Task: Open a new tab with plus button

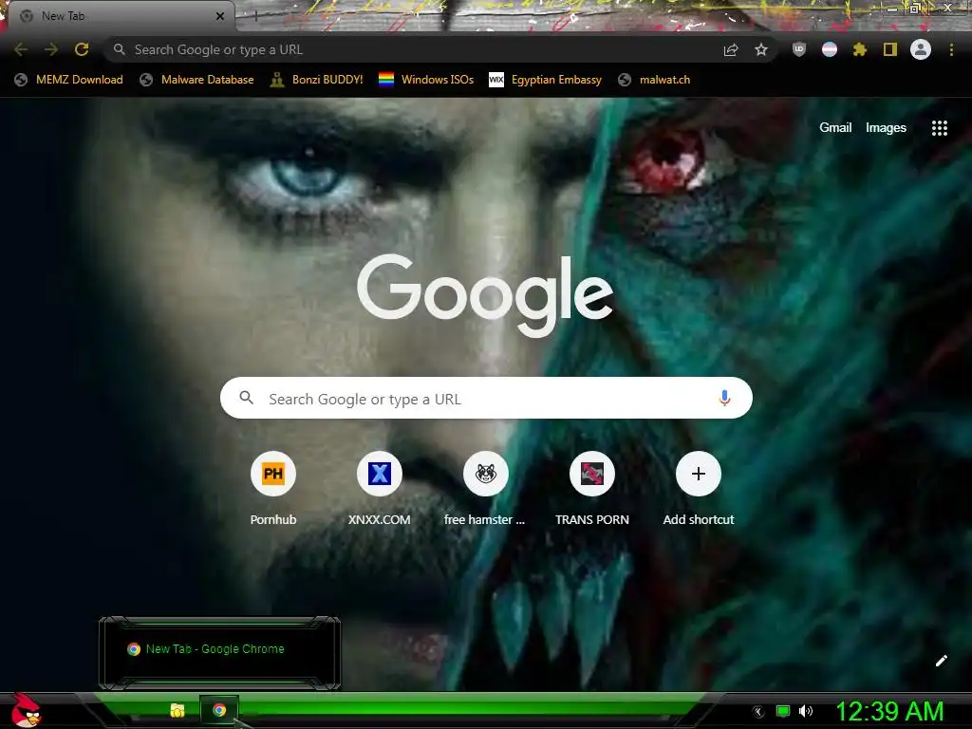Action: 254,16
